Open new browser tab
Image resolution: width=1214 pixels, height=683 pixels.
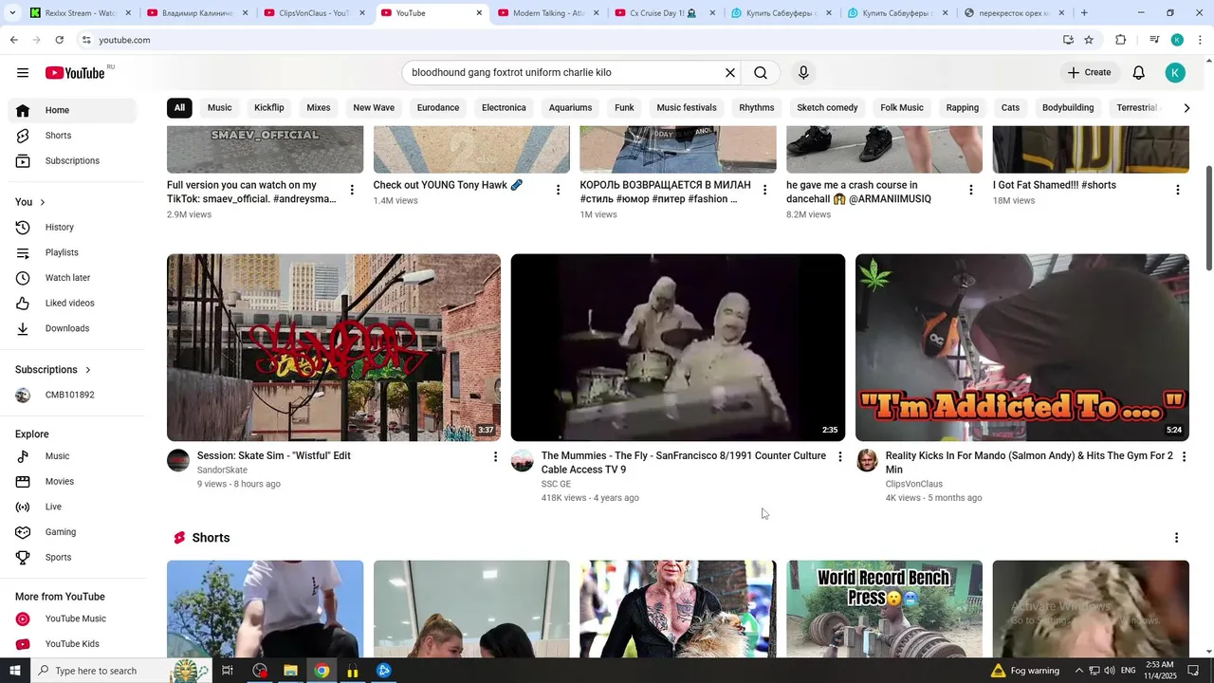[1084, 13]
